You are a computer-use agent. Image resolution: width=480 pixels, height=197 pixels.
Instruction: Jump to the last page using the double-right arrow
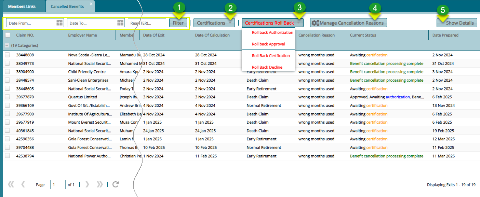pyautogui.click(x=99, y=184)
